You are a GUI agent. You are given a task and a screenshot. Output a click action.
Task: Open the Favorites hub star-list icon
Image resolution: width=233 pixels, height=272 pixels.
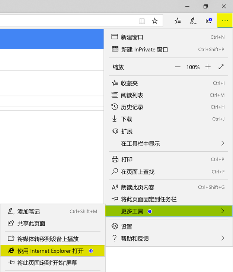point(178,21)
